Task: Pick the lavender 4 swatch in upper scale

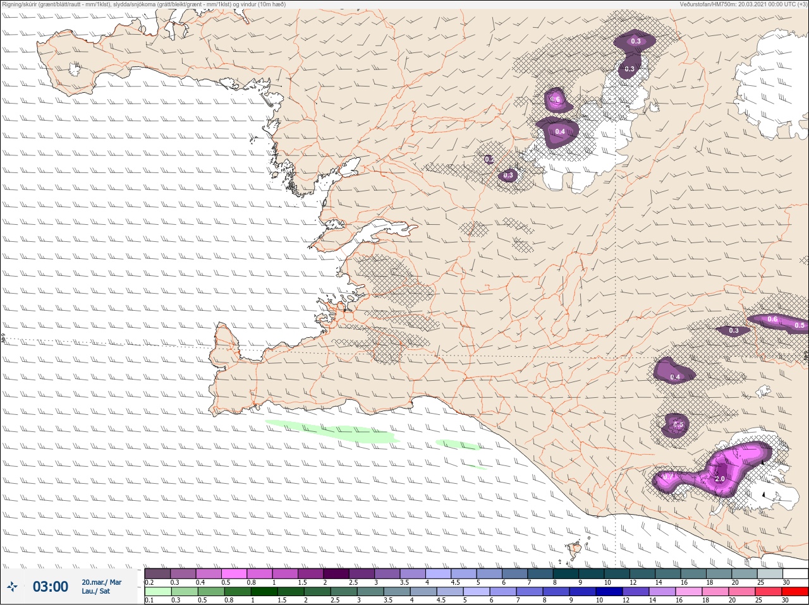Action: pos(438,573)
